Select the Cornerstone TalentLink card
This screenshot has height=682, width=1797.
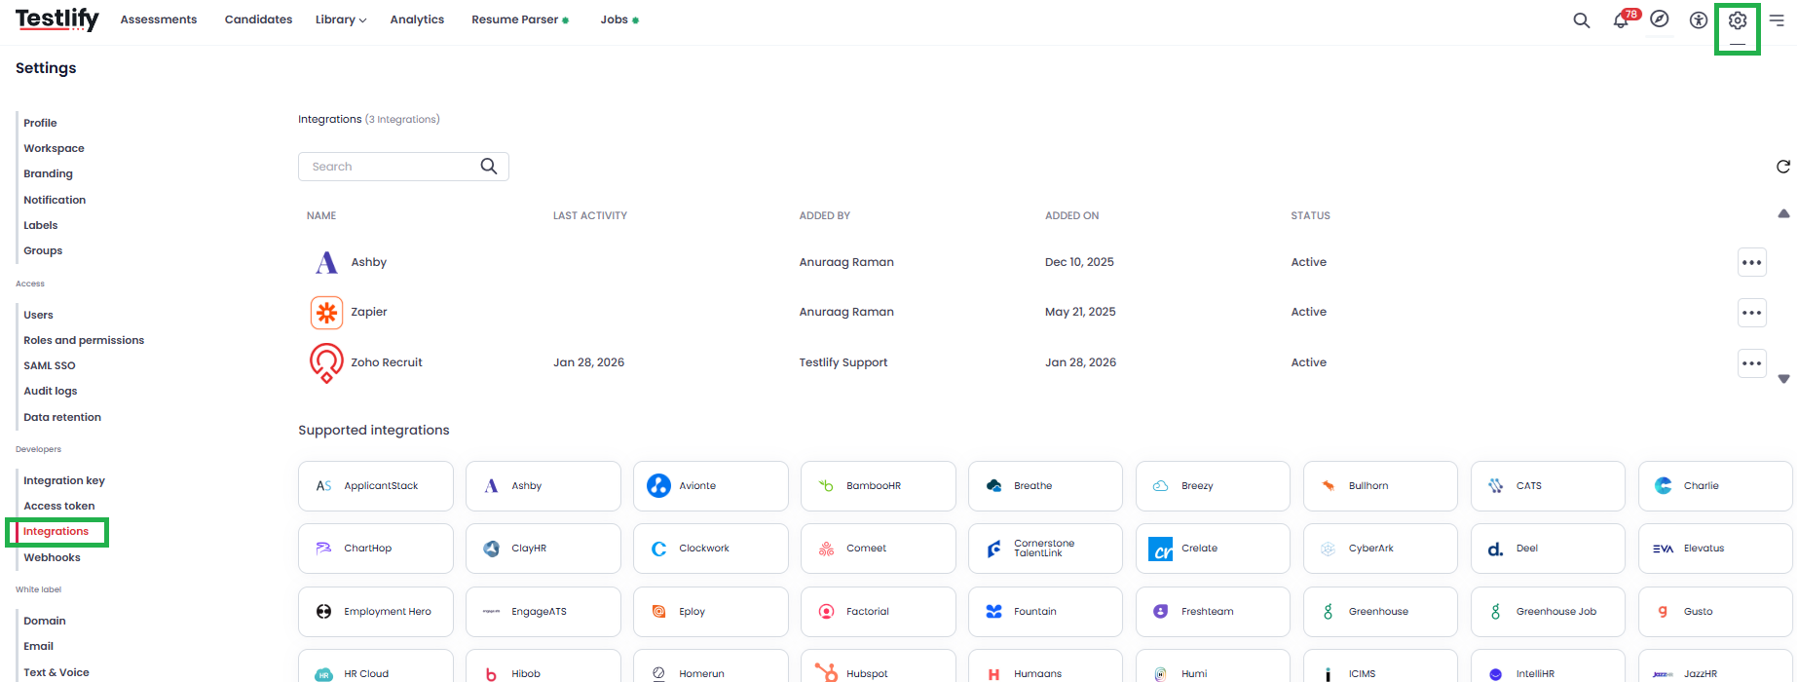(1046, 549)
